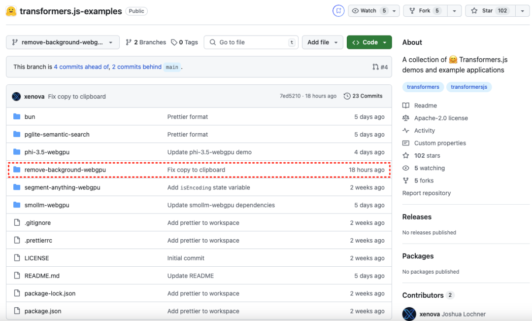Open the Add file dropdown

[322, 42]
